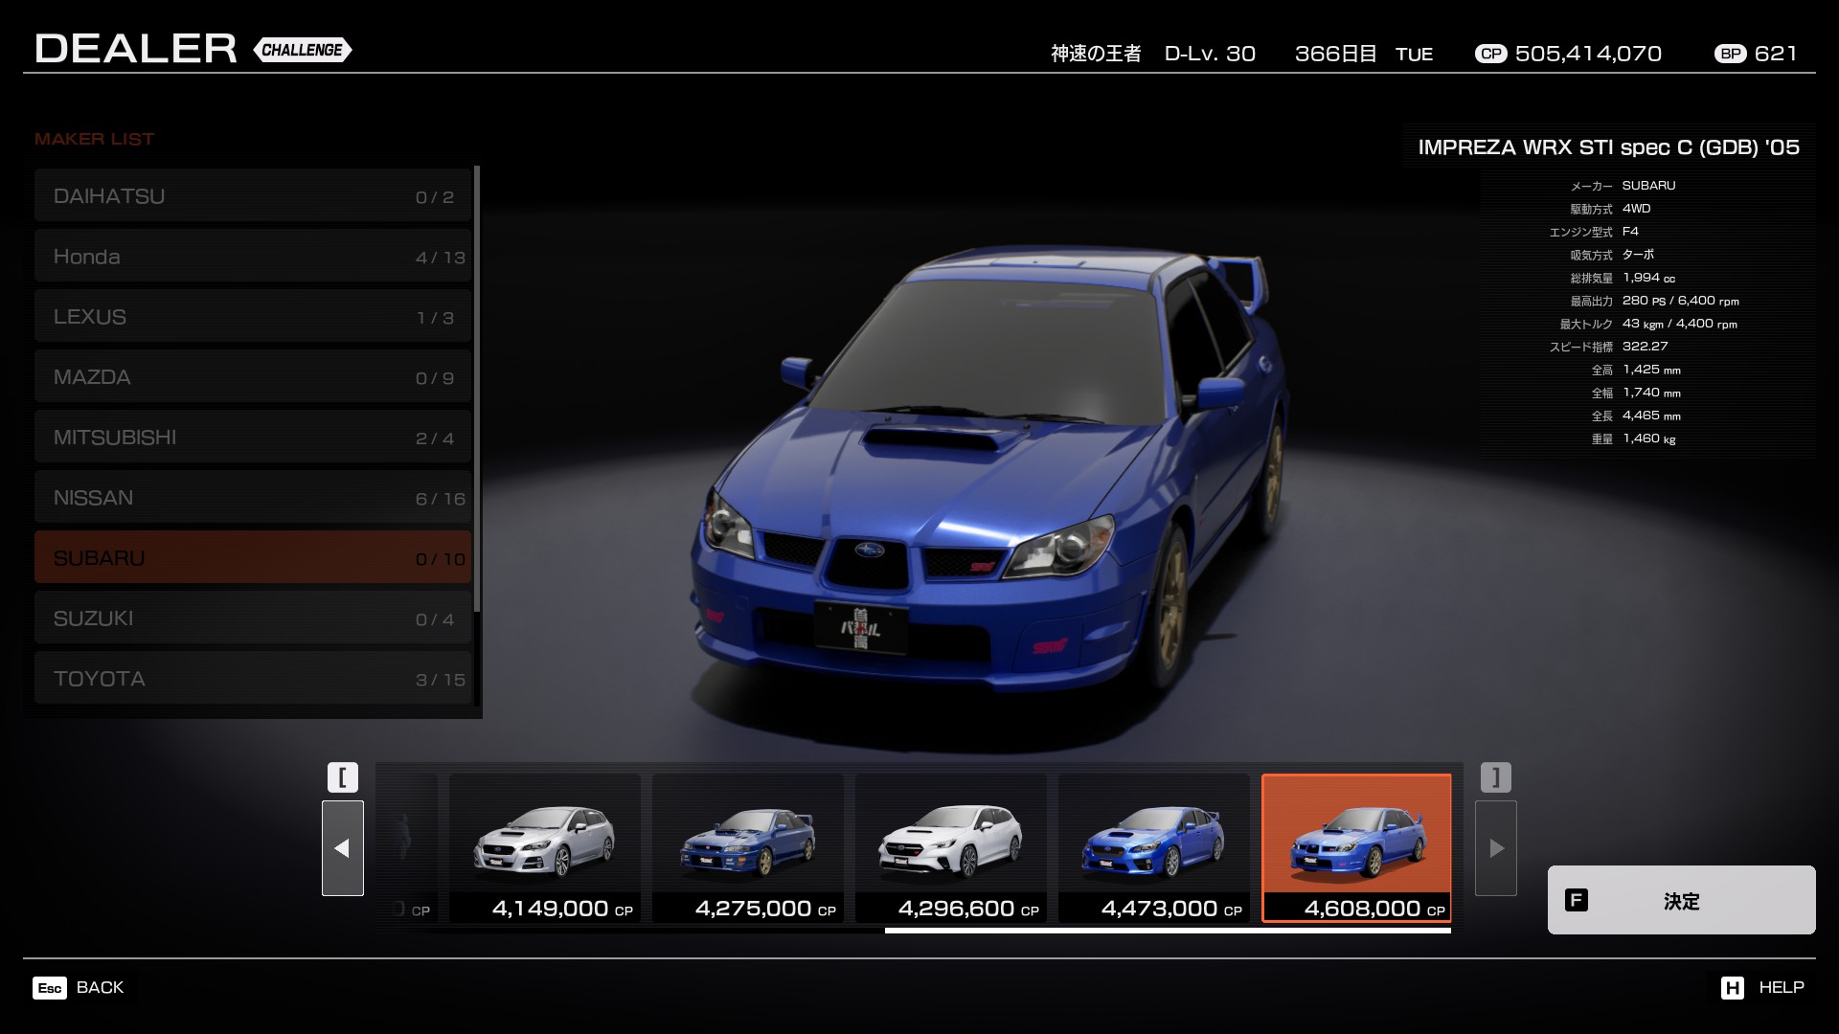Select TOYOTA from the maker list
This screenshot has width=1839, height=1034.
click(x=253, y=679)
